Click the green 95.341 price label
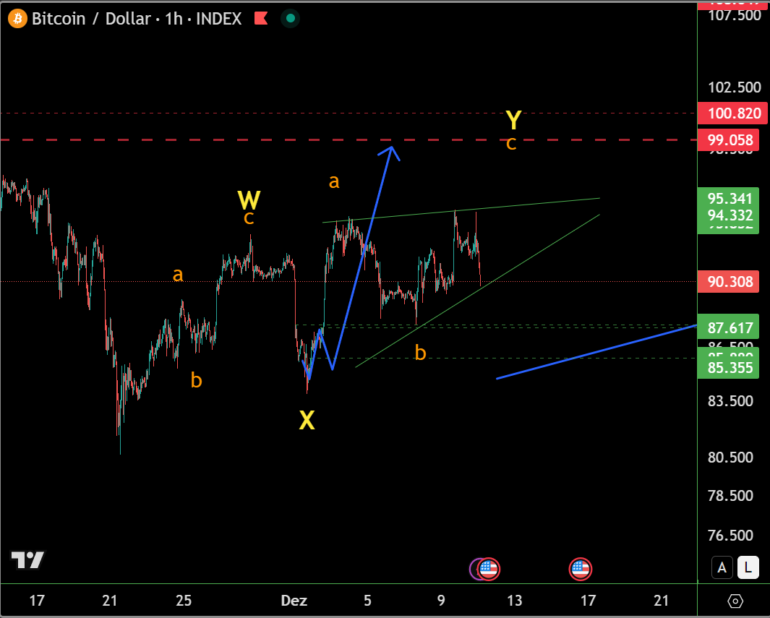The image size is (770, 618). [x=729, y=199]
